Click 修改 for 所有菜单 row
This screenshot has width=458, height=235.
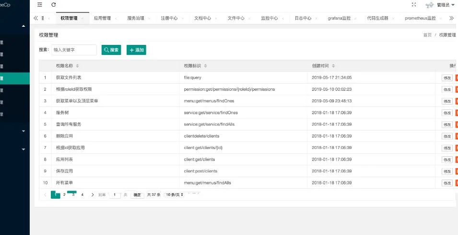click(447, 183)
